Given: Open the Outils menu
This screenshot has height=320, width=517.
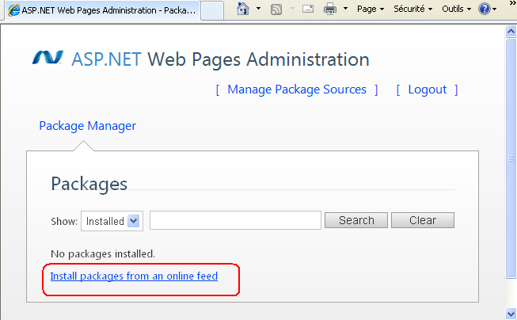Looking at the screenshot, I should coord(456,10).
